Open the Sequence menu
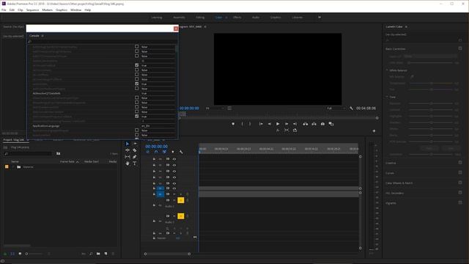 tap(32, 10)
